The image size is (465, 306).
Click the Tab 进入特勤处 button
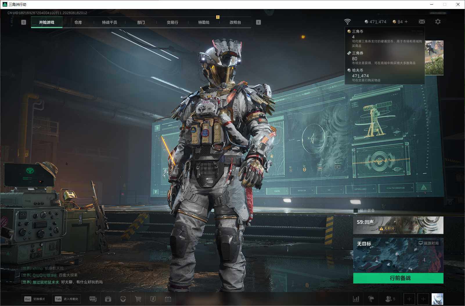[67, 299]
